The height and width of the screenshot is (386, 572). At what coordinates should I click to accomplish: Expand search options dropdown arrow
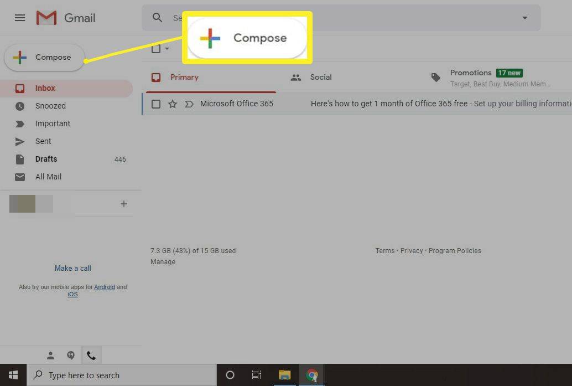[x=524, y=18]
